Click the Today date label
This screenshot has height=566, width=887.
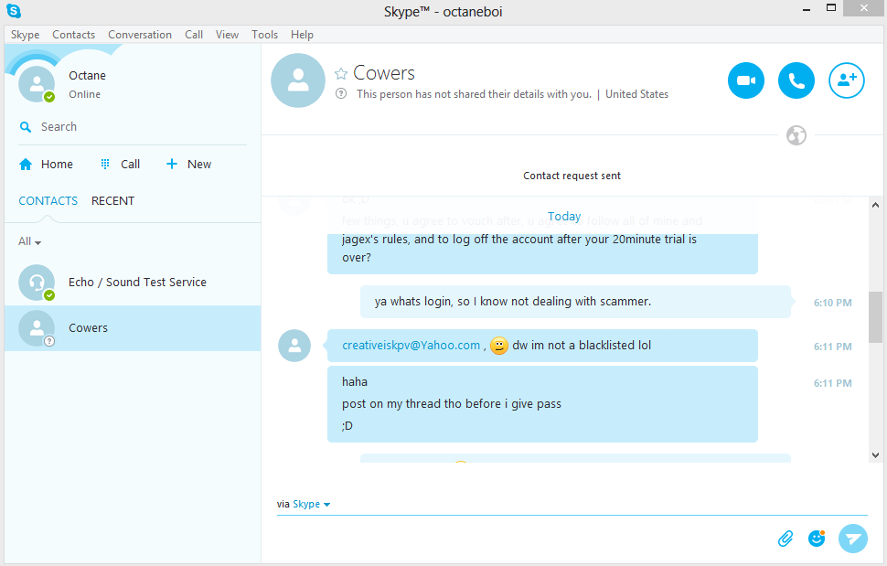pyautogui.click(x=564, y=216)
